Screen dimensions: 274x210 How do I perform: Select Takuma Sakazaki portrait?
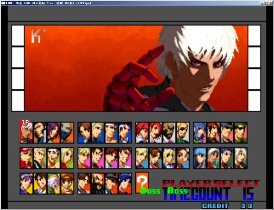125,158
